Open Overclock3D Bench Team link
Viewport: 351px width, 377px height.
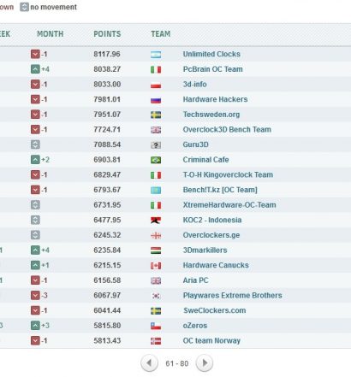click(227, 130)
